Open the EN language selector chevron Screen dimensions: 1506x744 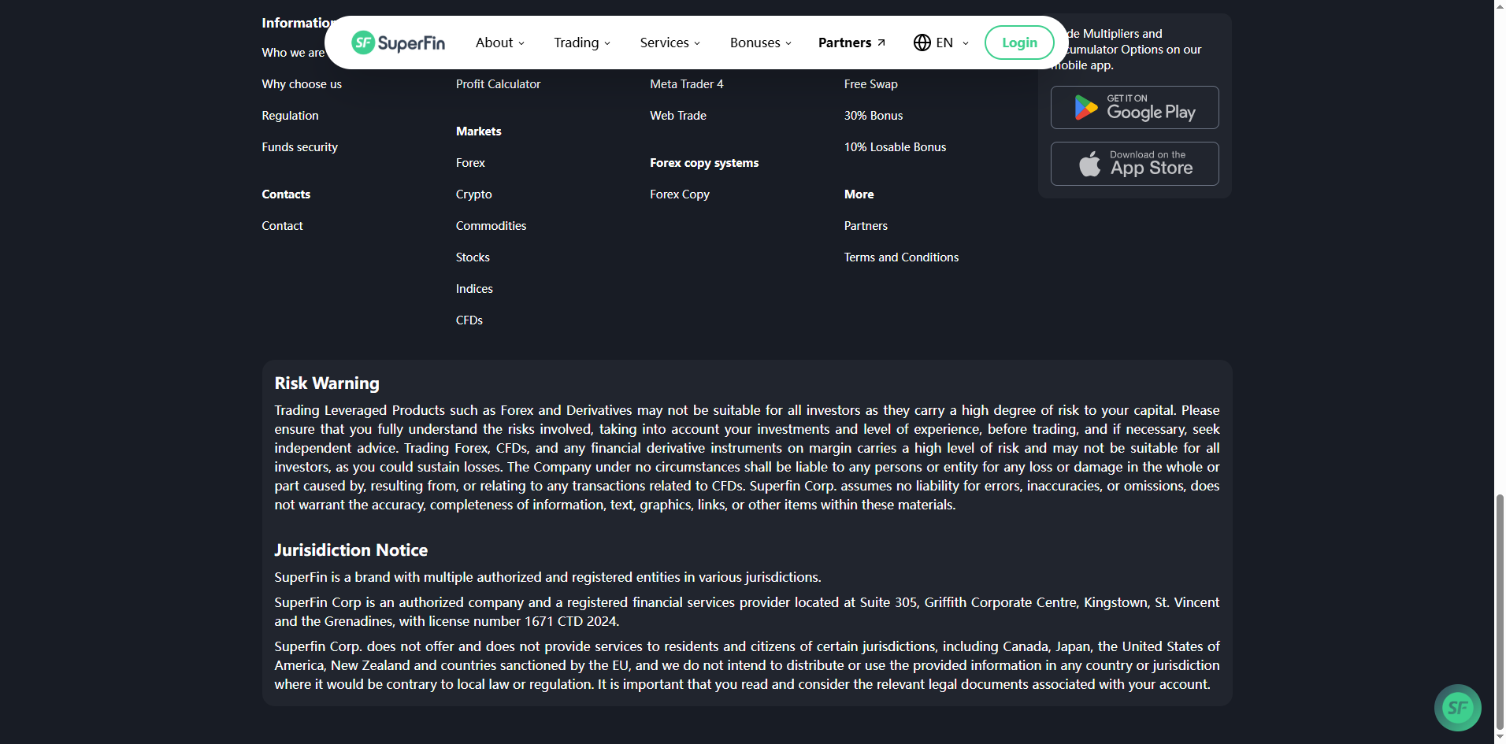(x=966, y=43)
